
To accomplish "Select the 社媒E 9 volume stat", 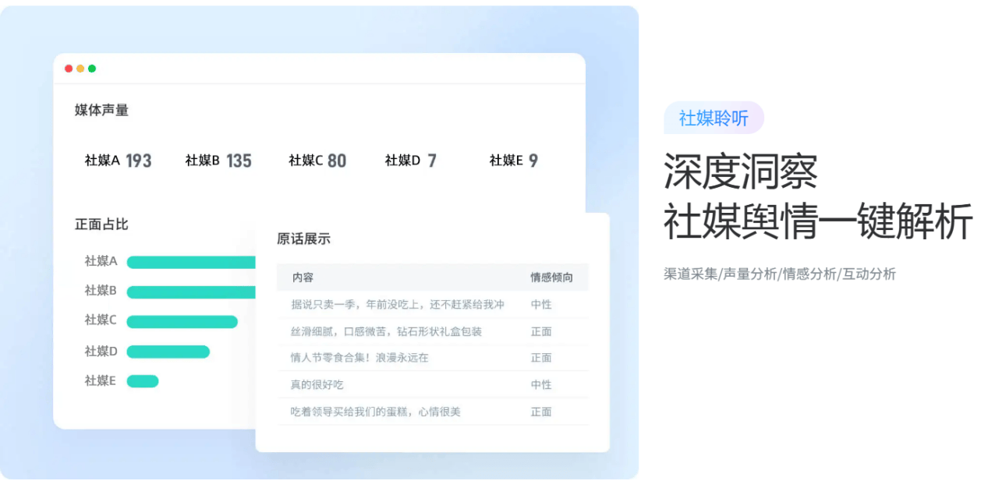I will click(514, 161).
